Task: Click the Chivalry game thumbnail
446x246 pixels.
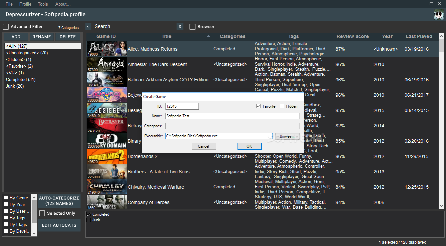Action: 107,187
